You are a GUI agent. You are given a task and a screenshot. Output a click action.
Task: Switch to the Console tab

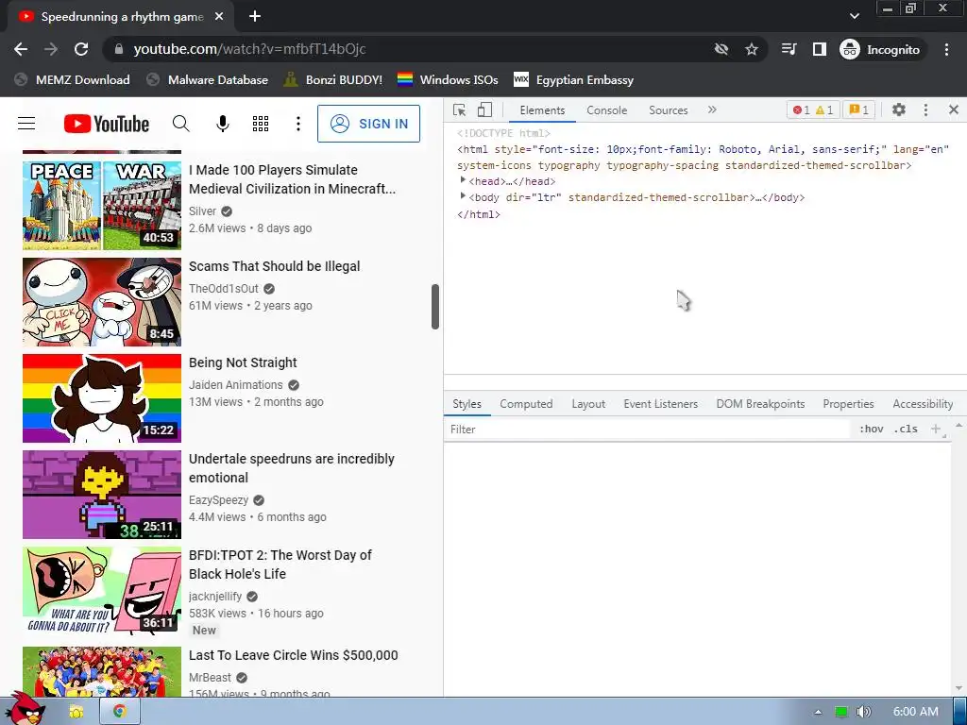[607, 110]
